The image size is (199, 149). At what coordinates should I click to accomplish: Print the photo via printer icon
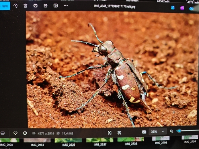pyautogui.click(x=35, y=6)
